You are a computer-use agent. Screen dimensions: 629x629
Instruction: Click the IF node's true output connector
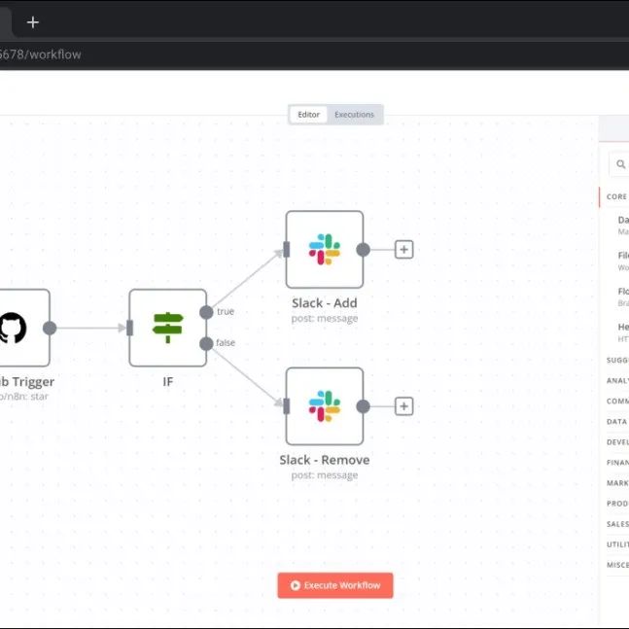pos(206,312)
